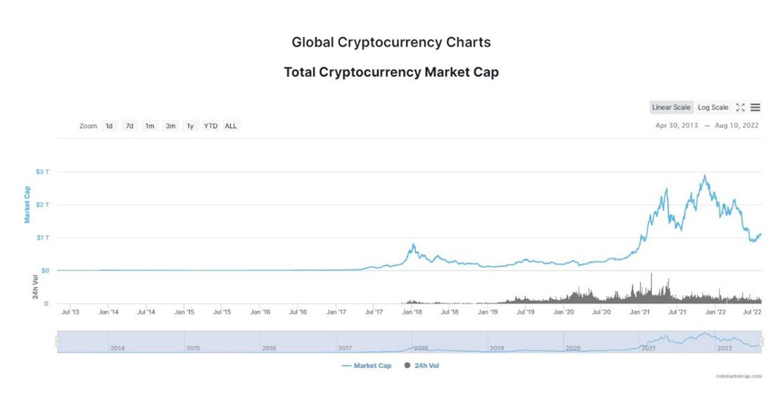Click the coinmarketcap.com watermark link
Screen dimensions: 777x408
[738, 376]
